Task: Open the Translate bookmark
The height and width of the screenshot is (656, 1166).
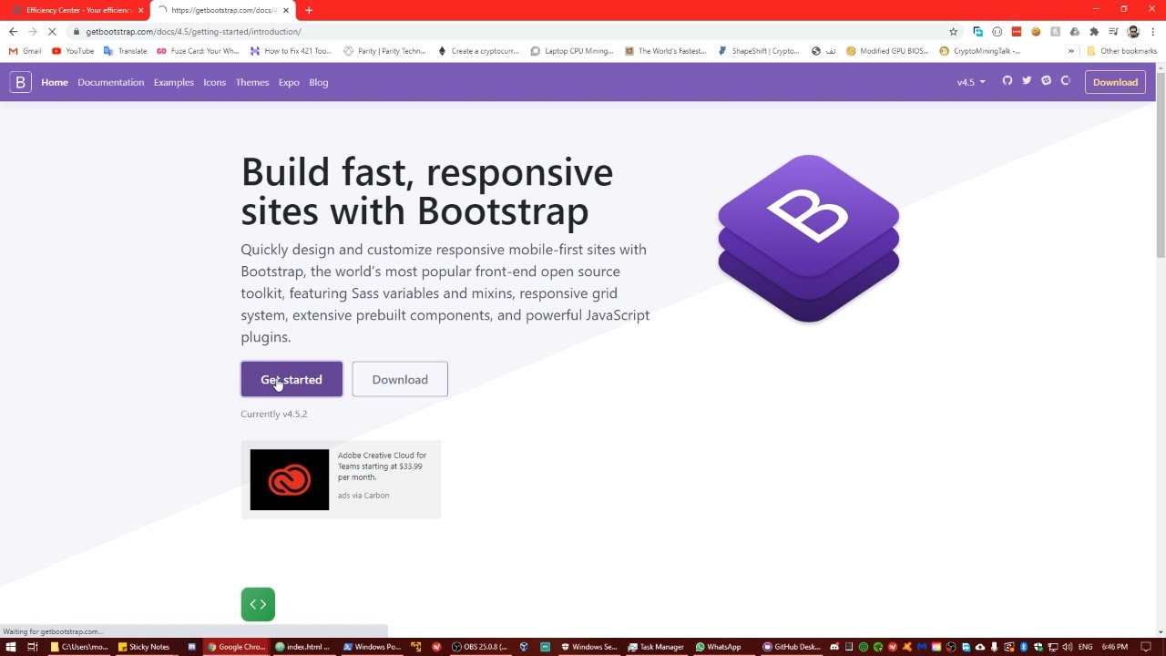Action: pos(126,51)
